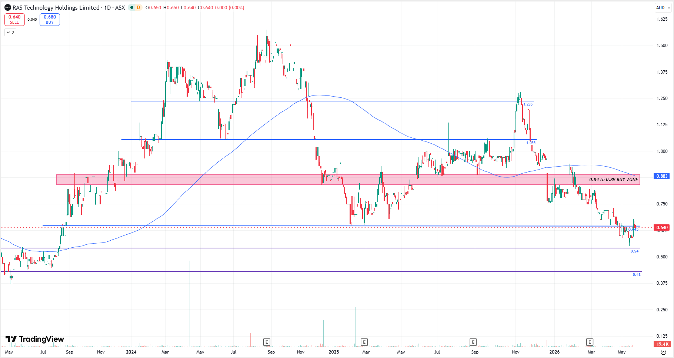
Task: Click the 0.640 SELL button
Action: (14, 19)
